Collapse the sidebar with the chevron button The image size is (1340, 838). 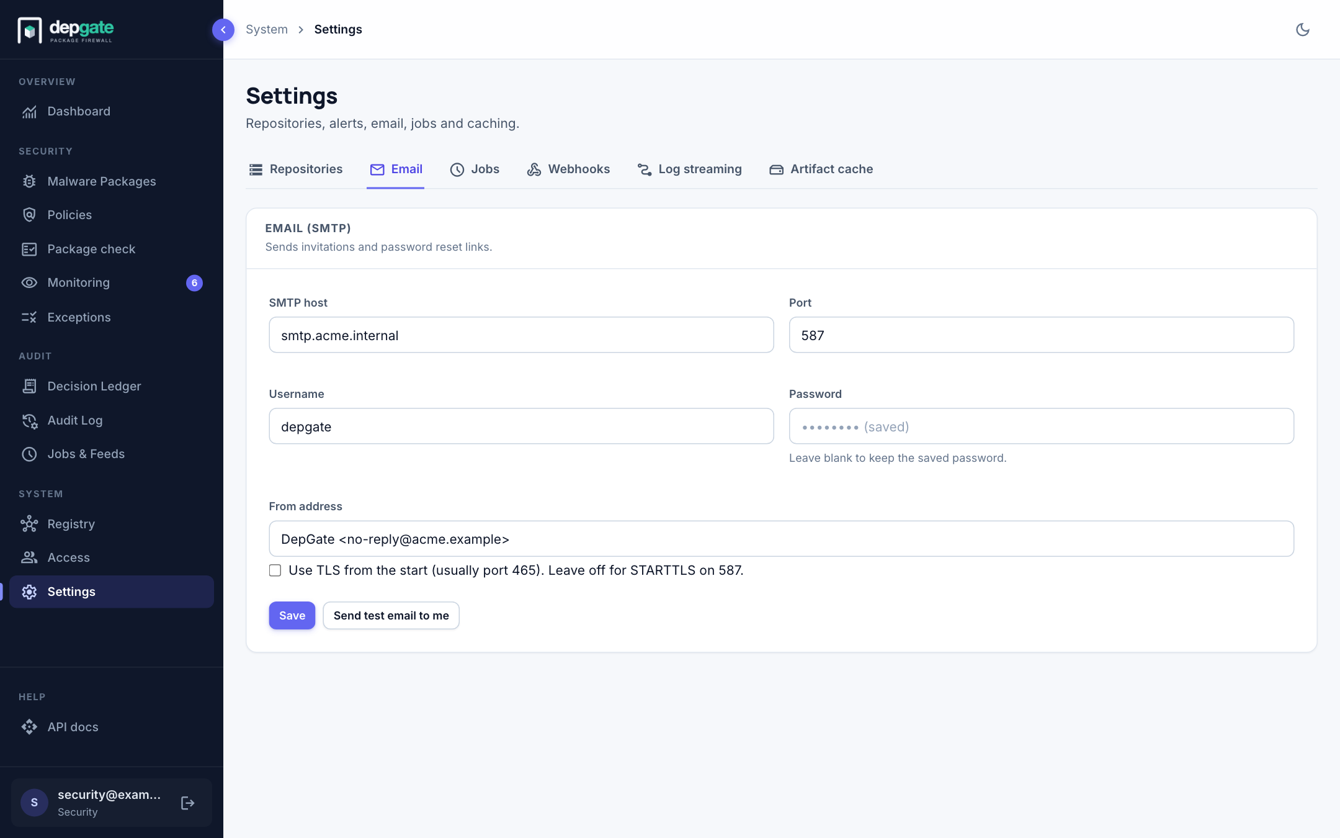pyautogui.click(x=223, y=30)
